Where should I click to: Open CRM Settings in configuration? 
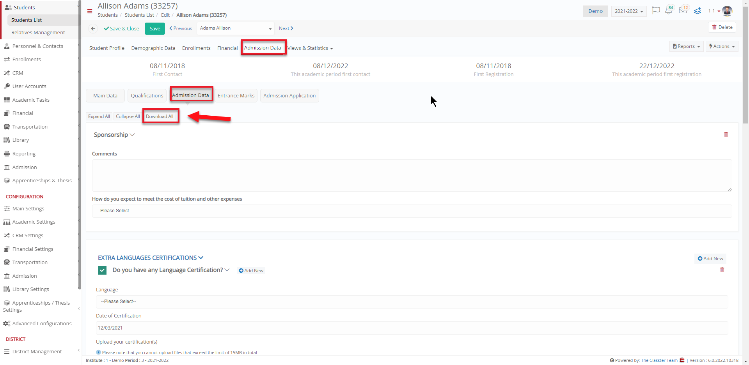[28, 235]
